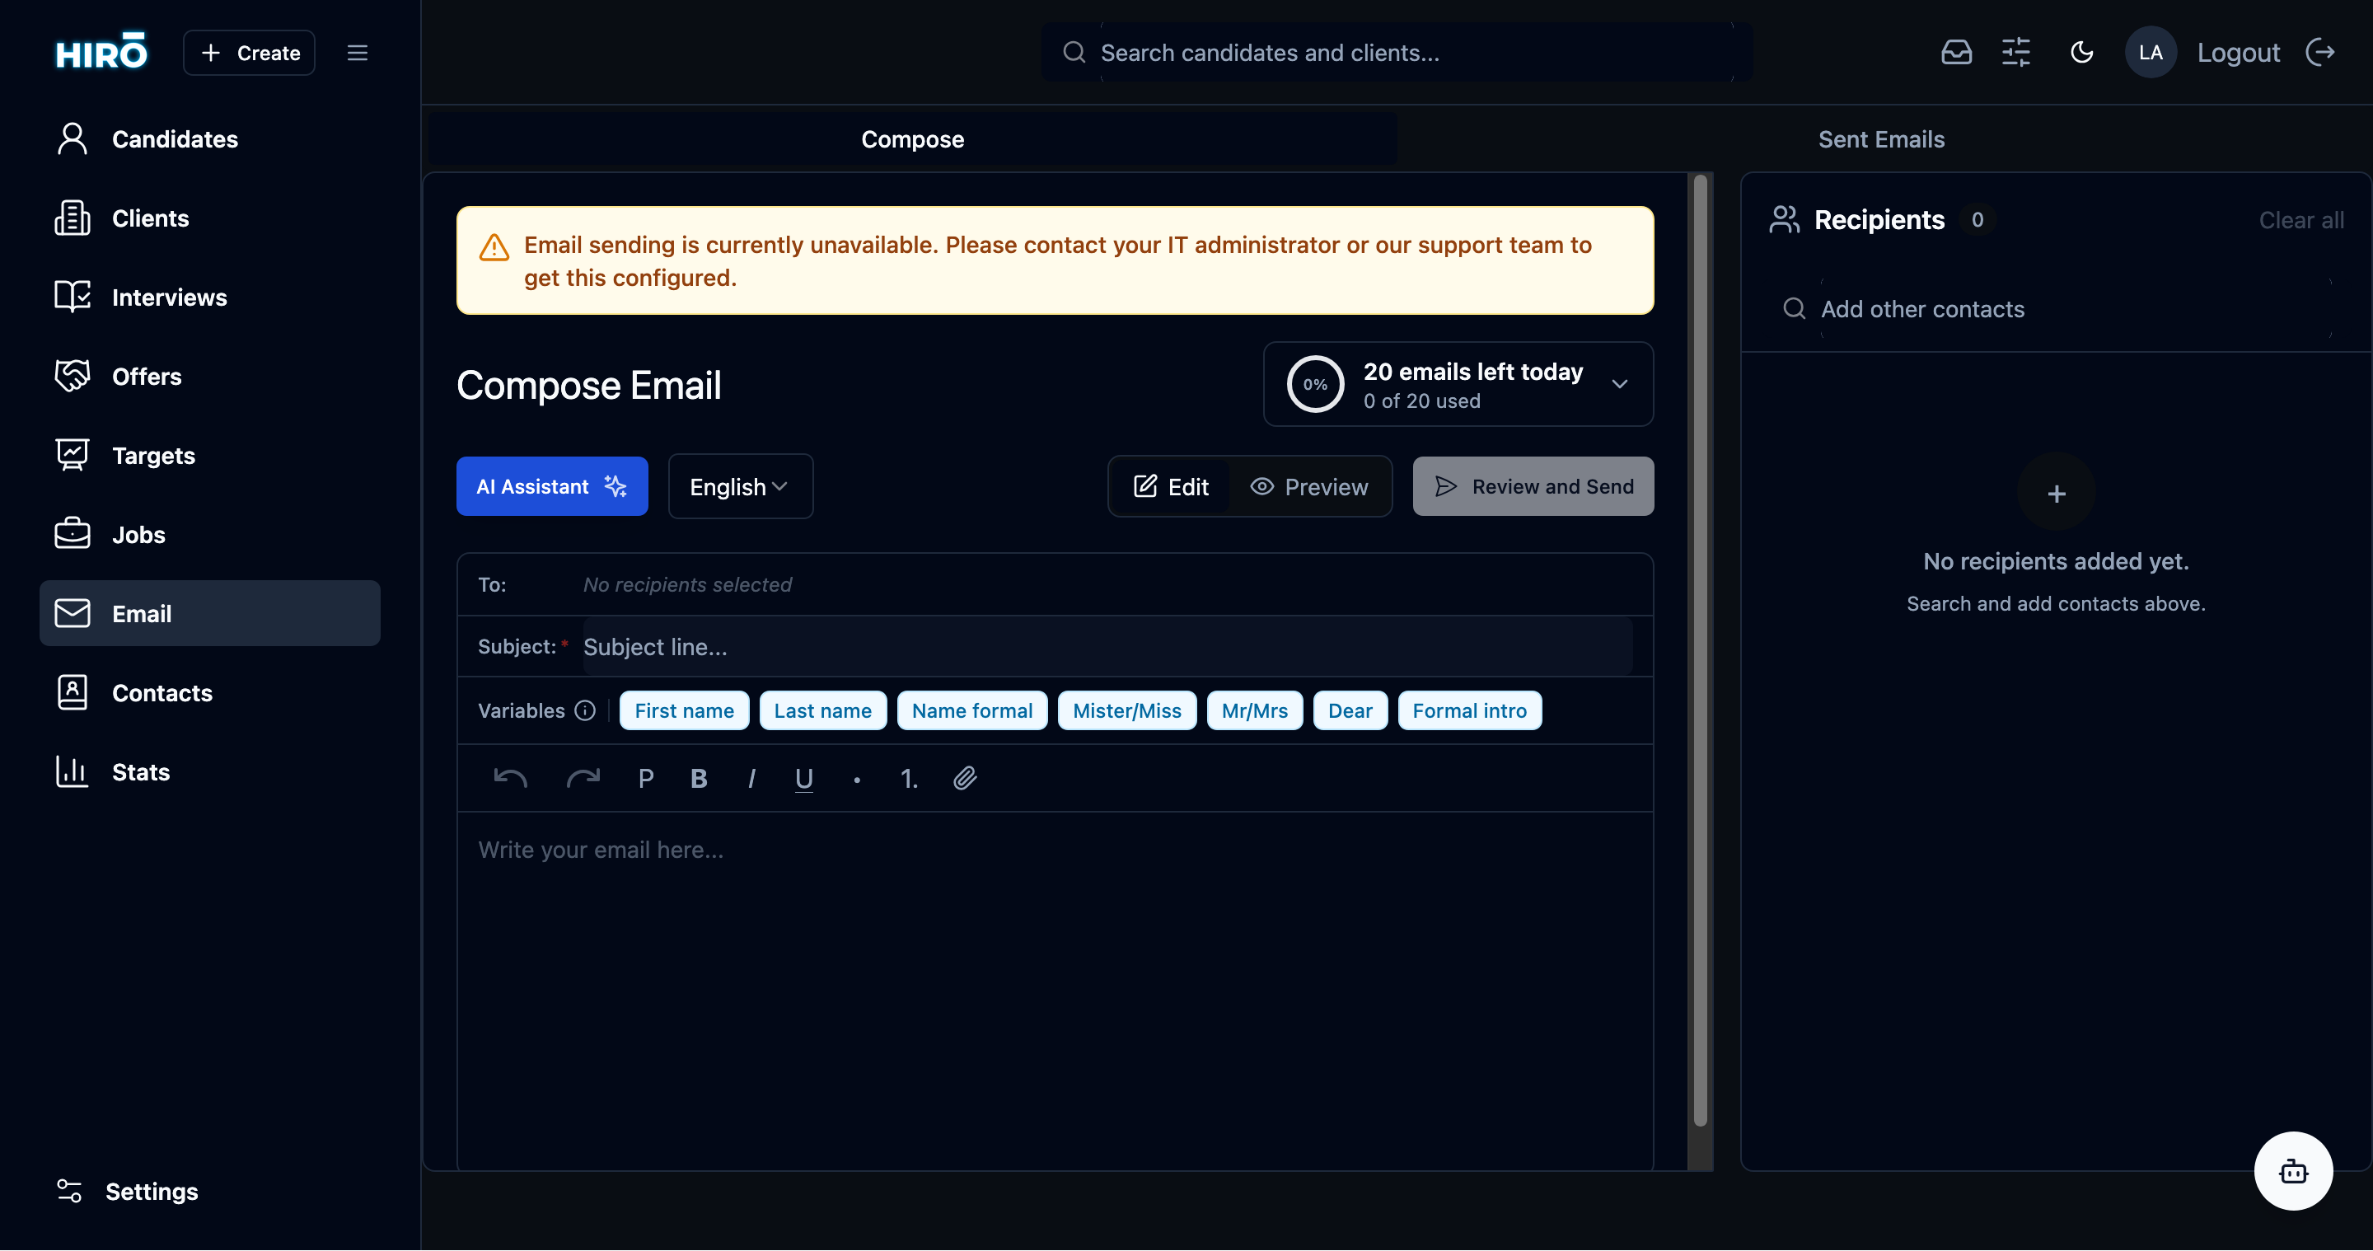Image resolution: width=2373 pixels, height=1251 pixels.
Task: Toggle dark mode with moon icon
Action: 2082,53
